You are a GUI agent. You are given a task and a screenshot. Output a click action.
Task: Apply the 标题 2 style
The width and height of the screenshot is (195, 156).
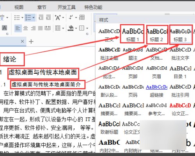click(x=157, y=35)
